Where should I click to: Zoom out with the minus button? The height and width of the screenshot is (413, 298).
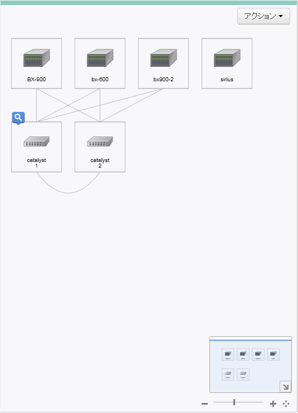click(205, 403)
